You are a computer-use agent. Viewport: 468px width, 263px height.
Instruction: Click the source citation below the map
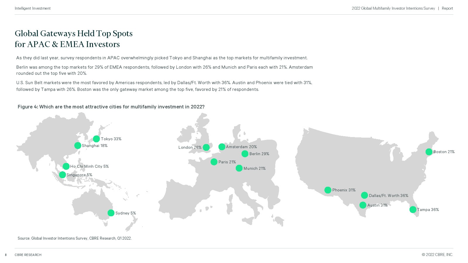75,238
